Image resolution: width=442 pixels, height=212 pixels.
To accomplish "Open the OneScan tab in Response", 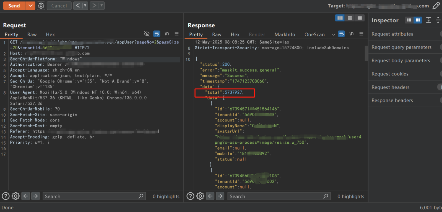I will pyautogui.click(x=314, y=34).
